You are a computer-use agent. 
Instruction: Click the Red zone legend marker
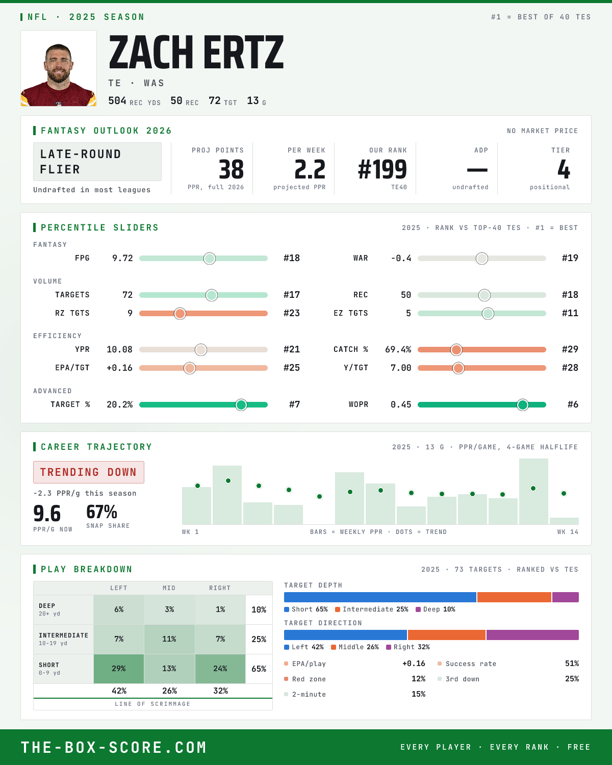[286, 679]
